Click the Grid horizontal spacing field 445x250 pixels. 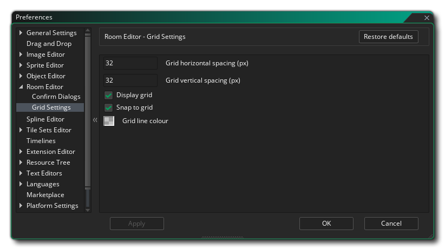pos(130,63)
